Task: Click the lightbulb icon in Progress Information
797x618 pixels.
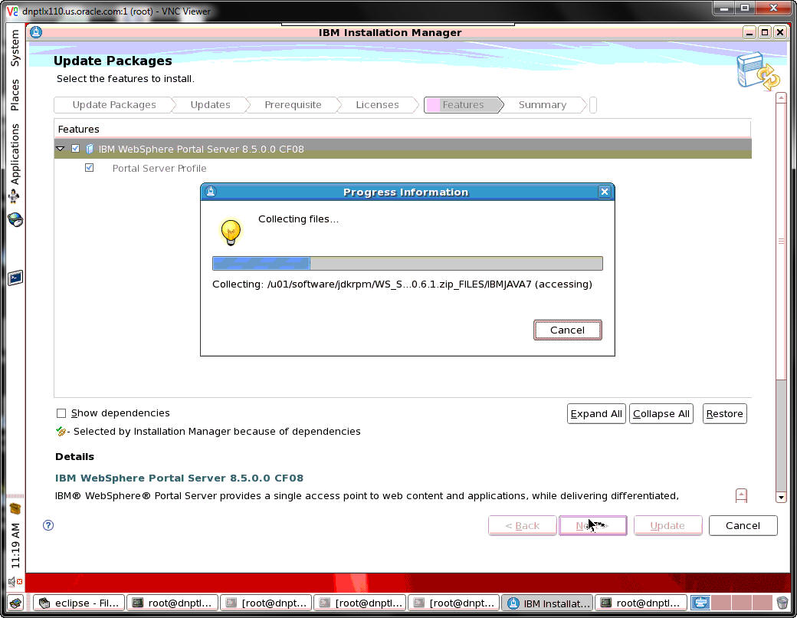Action: point(230,232)
